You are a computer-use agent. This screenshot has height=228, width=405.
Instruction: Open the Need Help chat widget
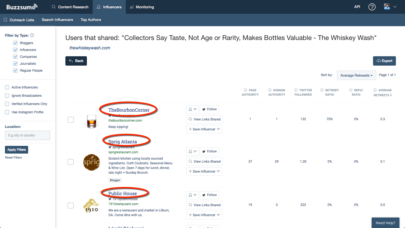[x=385, y=223]
